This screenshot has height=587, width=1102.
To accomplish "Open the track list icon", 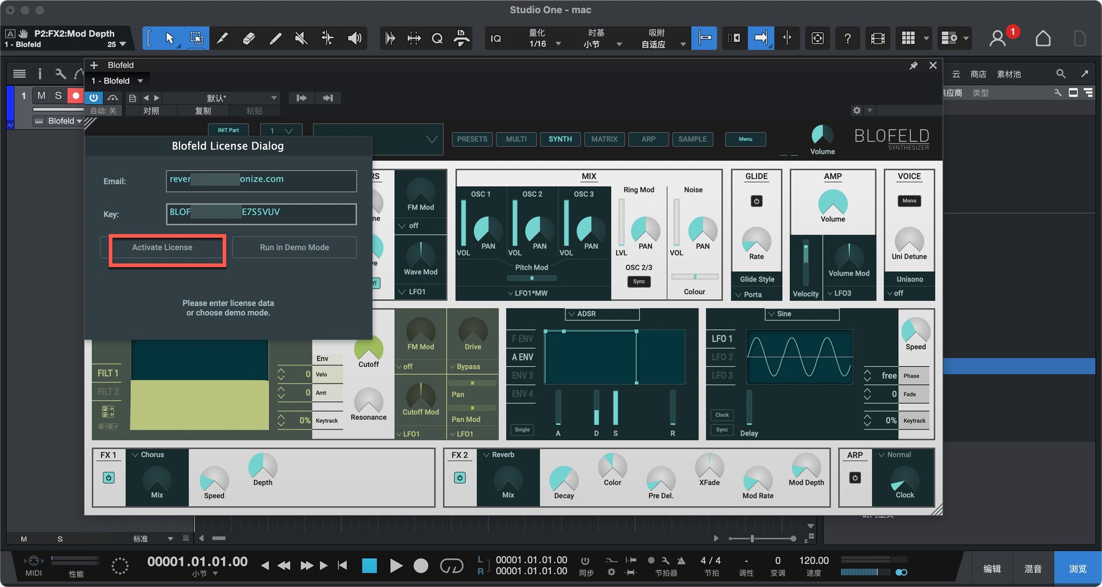I will 20,73.
